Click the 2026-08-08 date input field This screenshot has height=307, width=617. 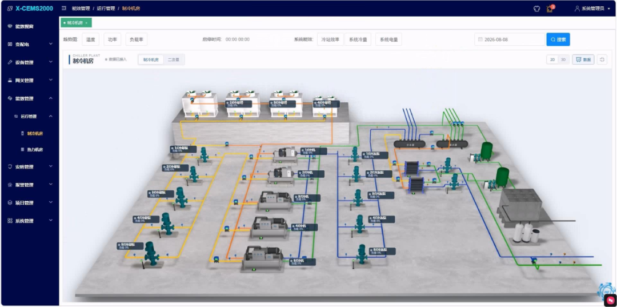click(510, 39)
